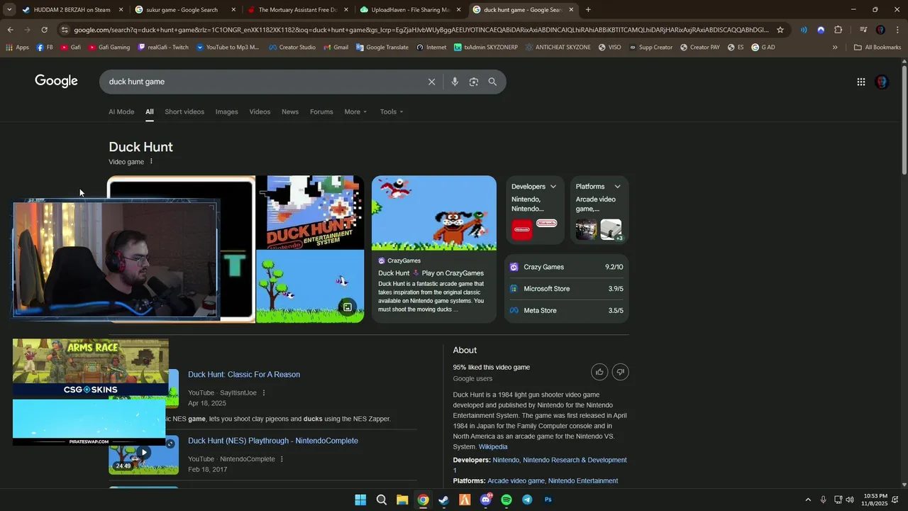Switch to The Mortuary Assistant tab
This screenshot has height=511, width=908.
click(298, 10)
